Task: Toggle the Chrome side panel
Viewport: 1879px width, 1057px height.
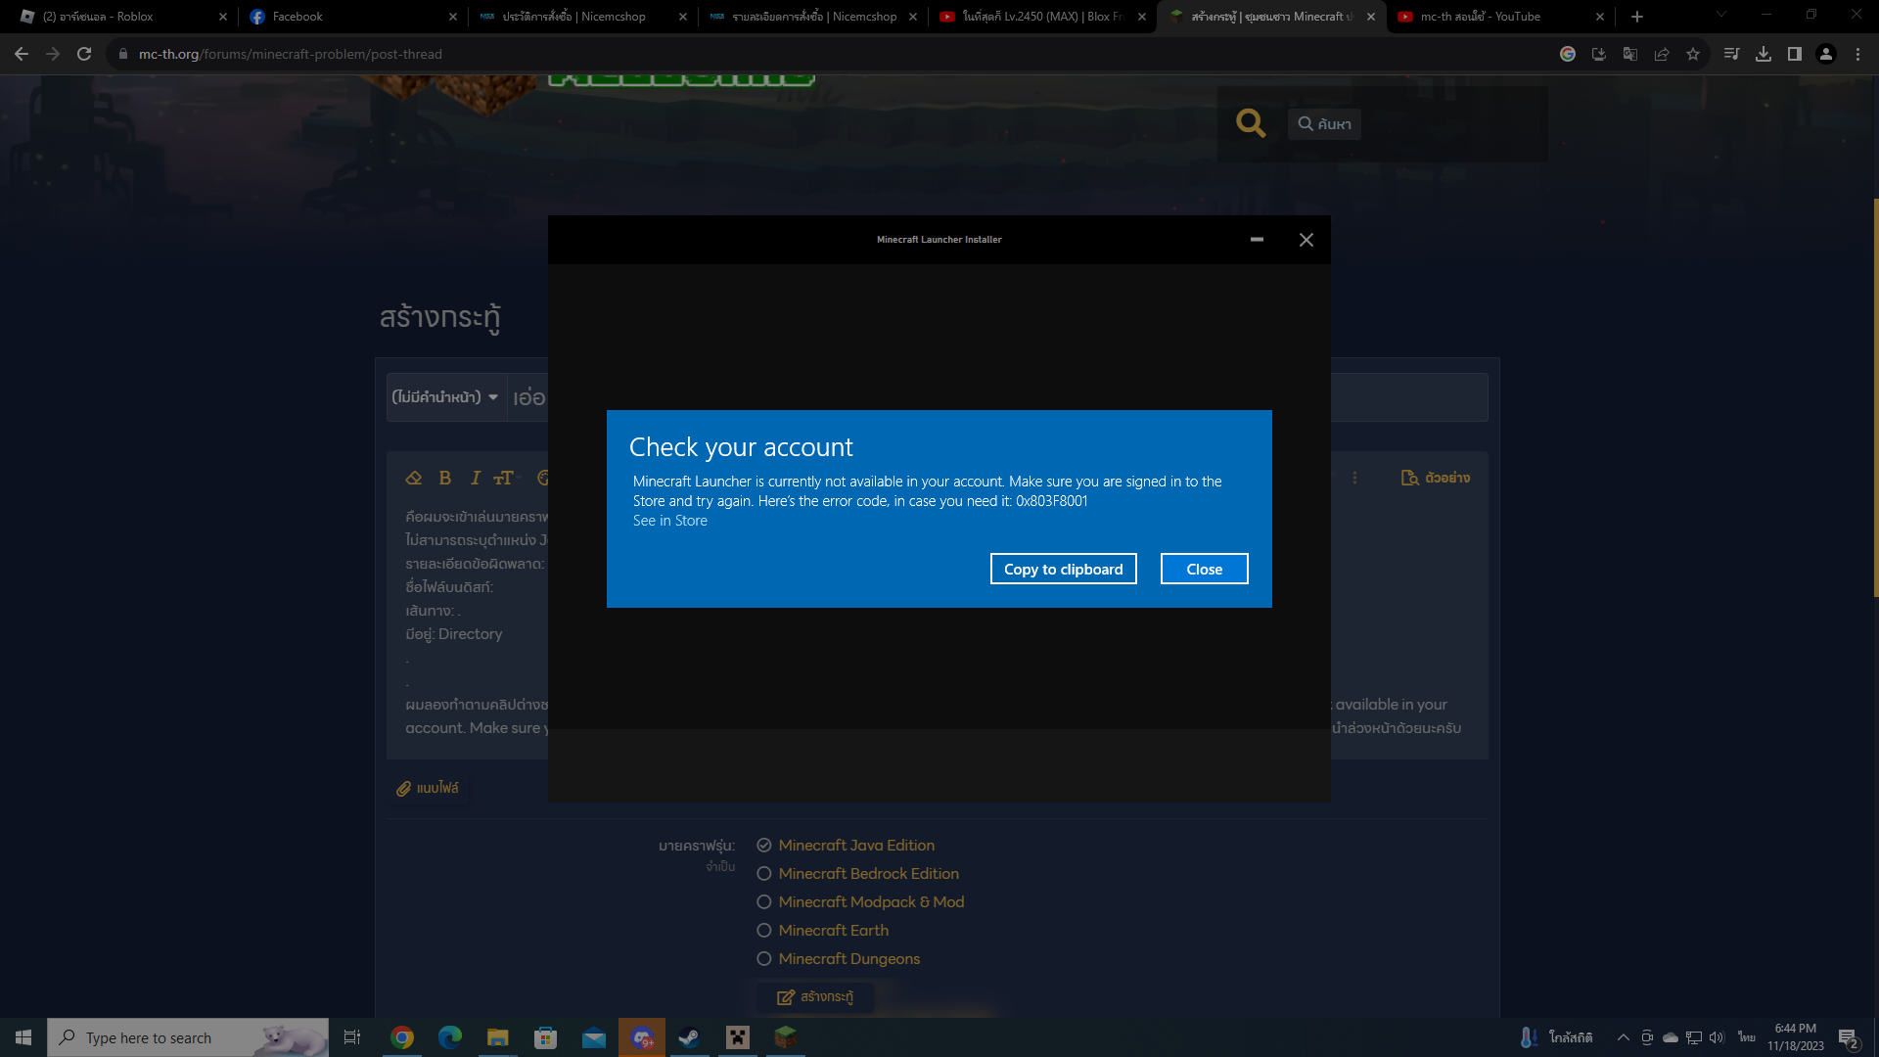Action: [x=1795, y=54]
